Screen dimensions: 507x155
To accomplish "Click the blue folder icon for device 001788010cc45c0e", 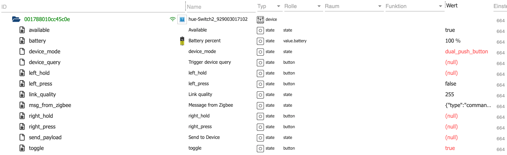I will [x=16, y=19].
